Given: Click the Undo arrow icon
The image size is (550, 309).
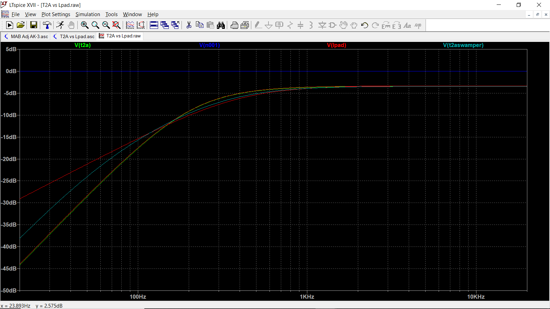Looking at the screenshot, I should pos(365,25).
